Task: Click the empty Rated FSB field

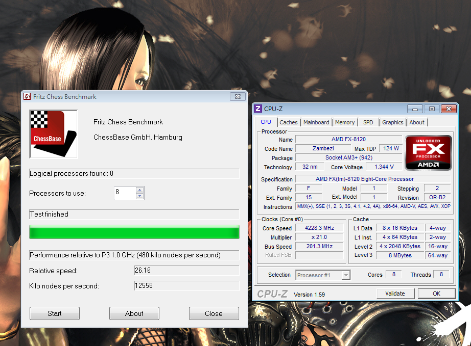Action: coord(319,255)
